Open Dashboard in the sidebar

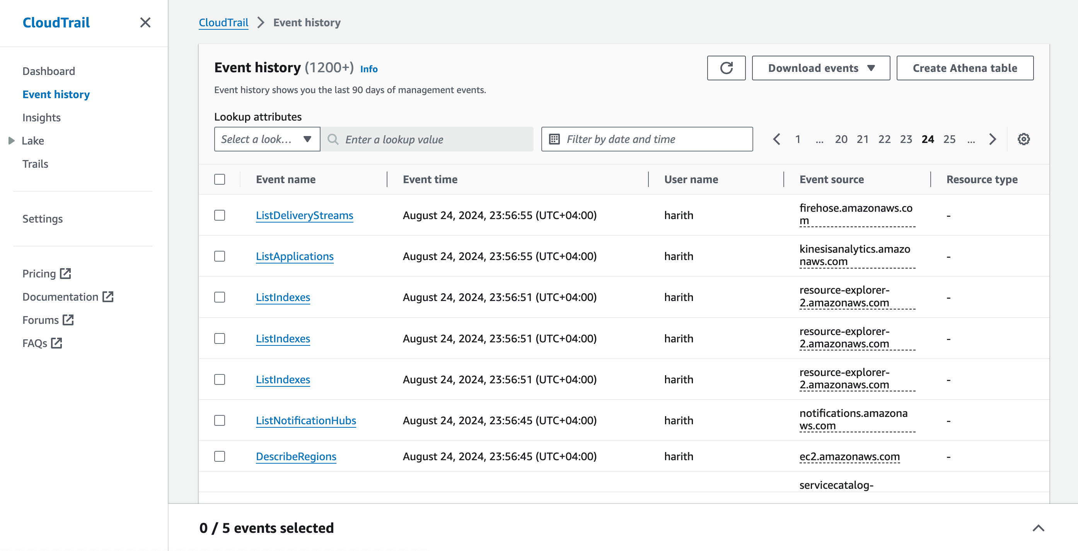click(x=49, y=71)
